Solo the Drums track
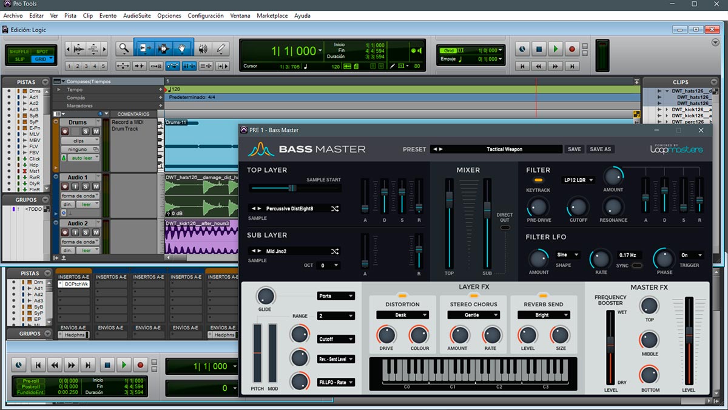The height and width of the screenshot is (410, 728). [x=86, y=131]
